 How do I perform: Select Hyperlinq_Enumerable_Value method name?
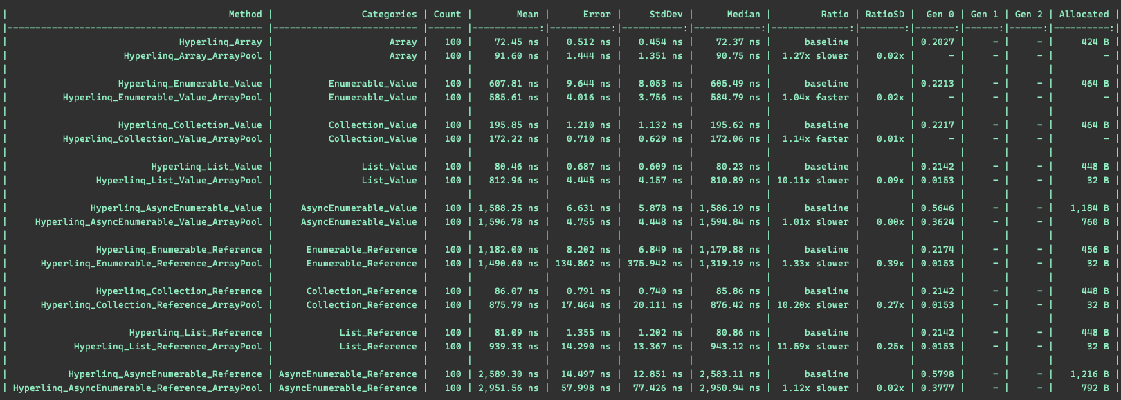click(x=190, y=83)
